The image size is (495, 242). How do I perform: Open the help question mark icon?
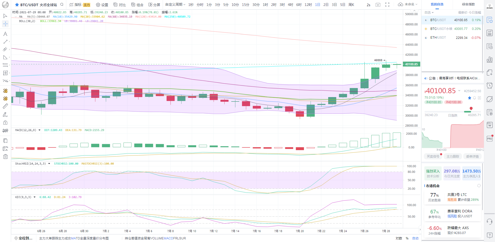(x=490, y=235)
